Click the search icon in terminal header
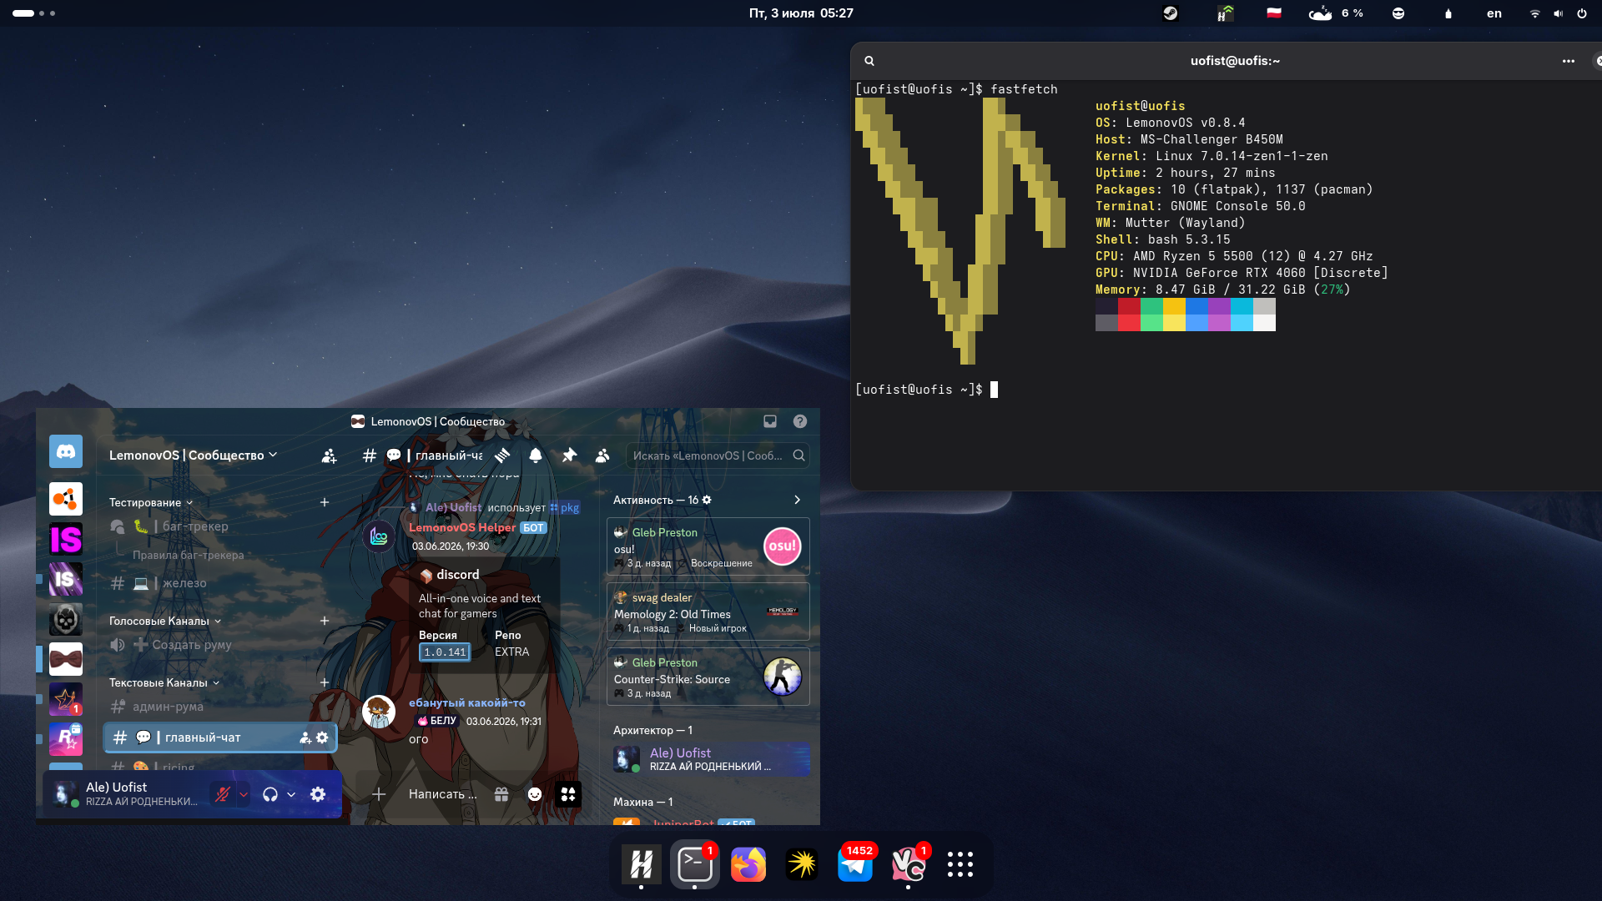The image size is (1602, 901). pyautogui.click(x=869, y=61)
